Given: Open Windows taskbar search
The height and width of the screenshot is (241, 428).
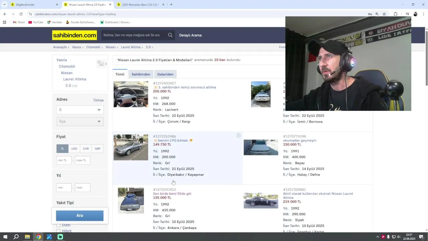Looking at the screenshot, I should [x=16, y=237].
